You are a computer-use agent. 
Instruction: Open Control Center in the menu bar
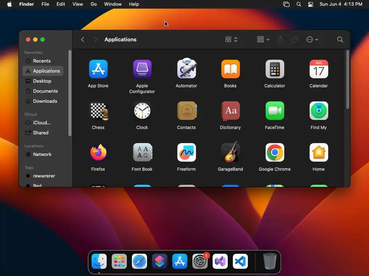tap(311, 4)
